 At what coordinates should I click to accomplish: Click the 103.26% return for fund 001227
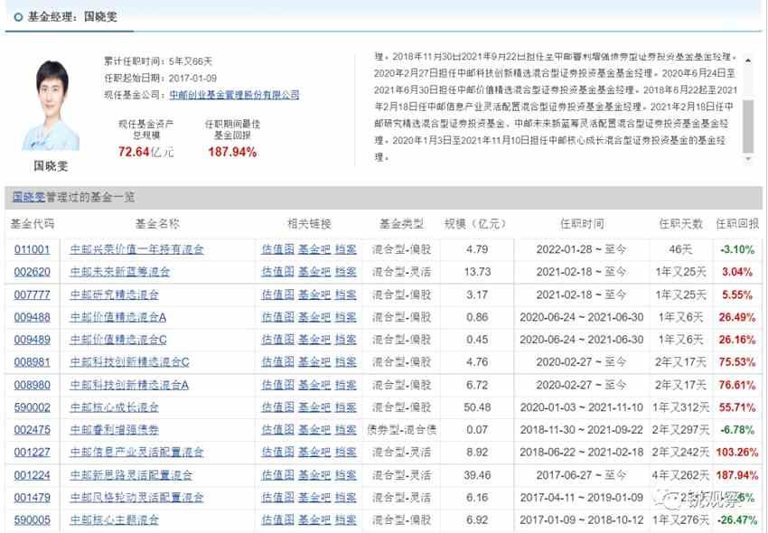[x=736, y=453]
